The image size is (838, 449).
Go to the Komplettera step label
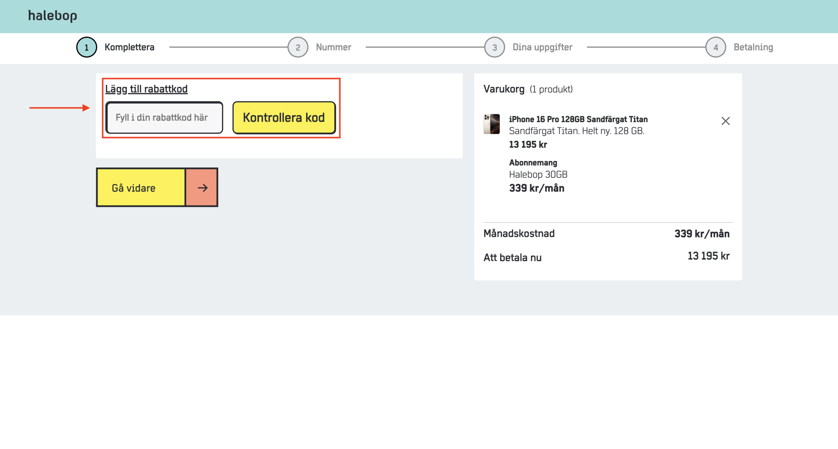pyautogui.click(x=130, y=47)
